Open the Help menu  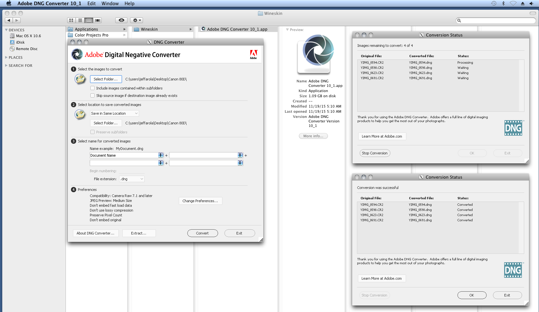(x=129, y=4)
